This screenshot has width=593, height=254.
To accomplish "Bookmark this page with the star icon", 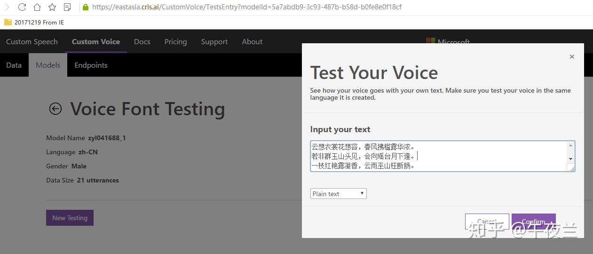I will click(52, 7).
